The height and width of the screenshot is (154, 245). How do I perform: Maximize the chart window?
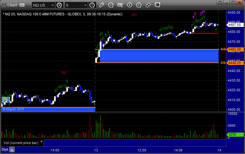pos(233,2)
